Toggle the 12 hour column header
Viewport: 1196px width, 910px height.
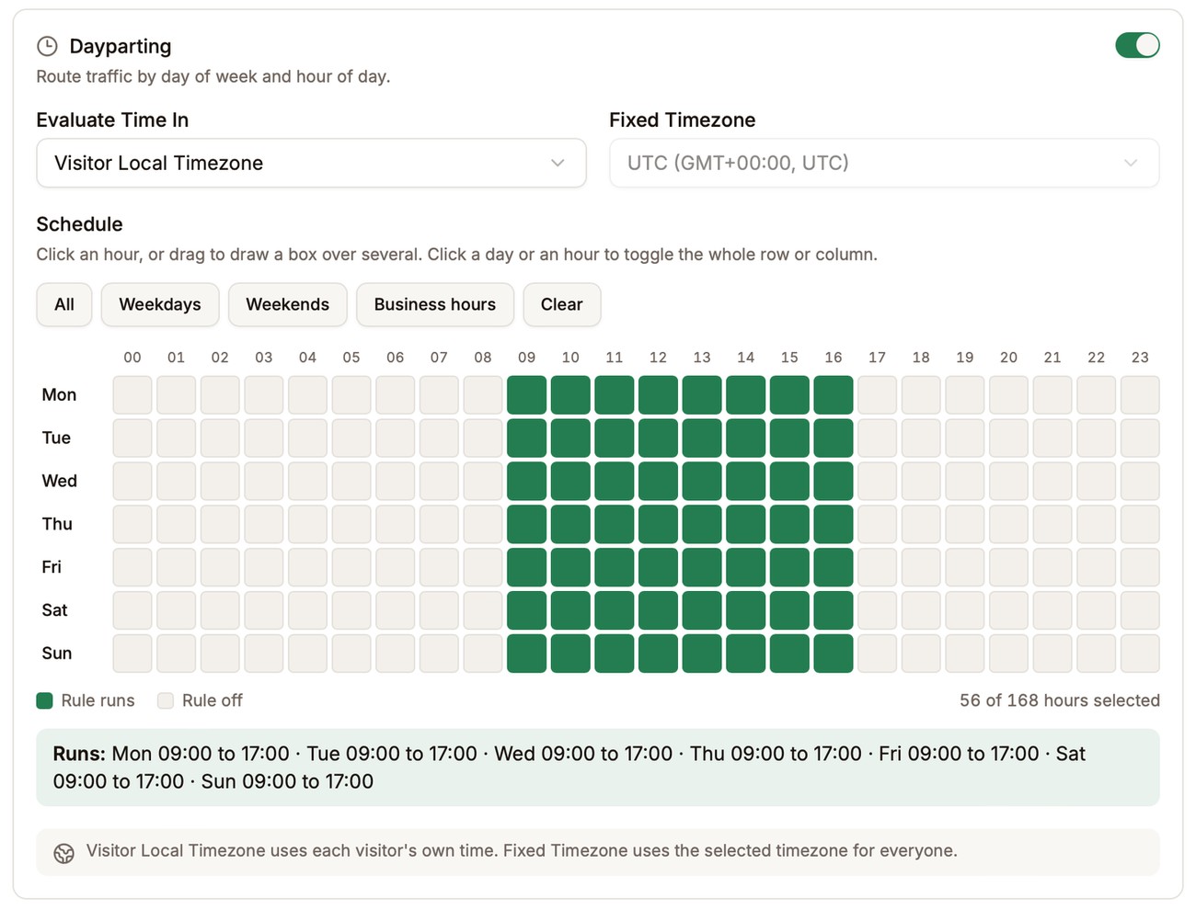658,358
